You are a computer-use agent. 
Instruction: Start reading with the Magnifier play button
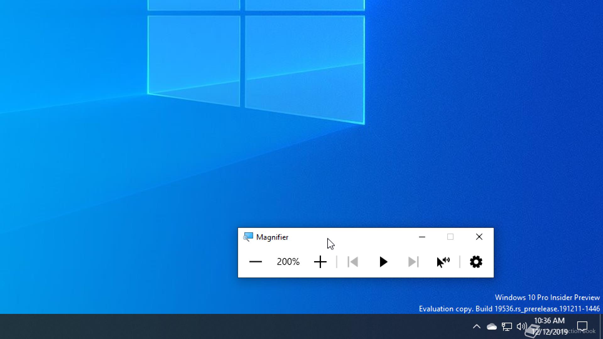383,261
